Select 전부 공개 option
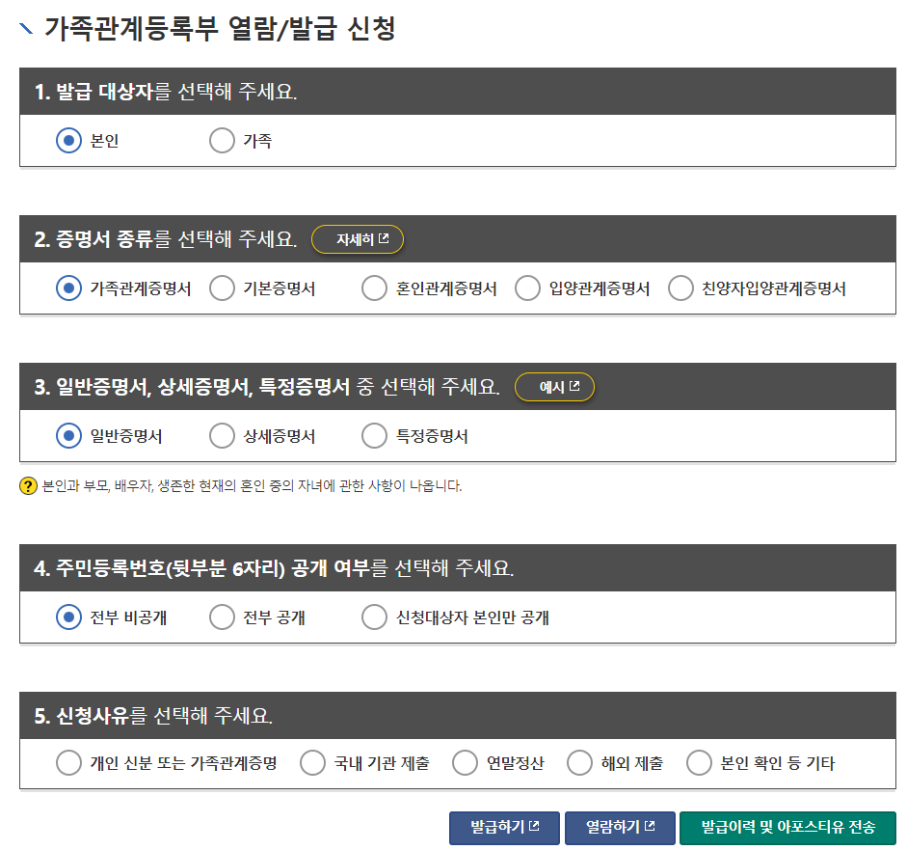 pyautogui.click(x=222, y=617)
